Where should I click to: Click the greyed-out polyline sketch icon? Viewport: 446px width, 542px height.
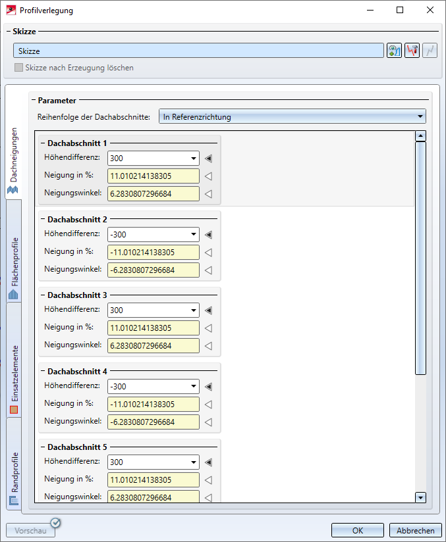430,51
